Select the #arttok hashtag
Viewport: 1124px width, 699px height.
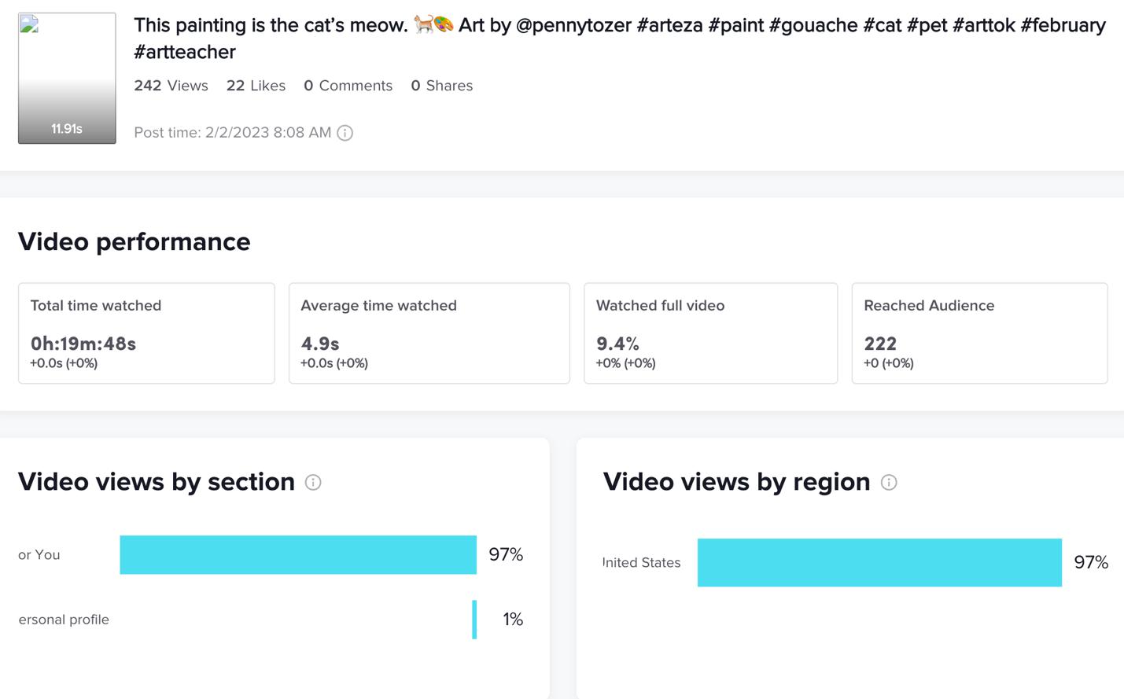click(x=983, y=25)
